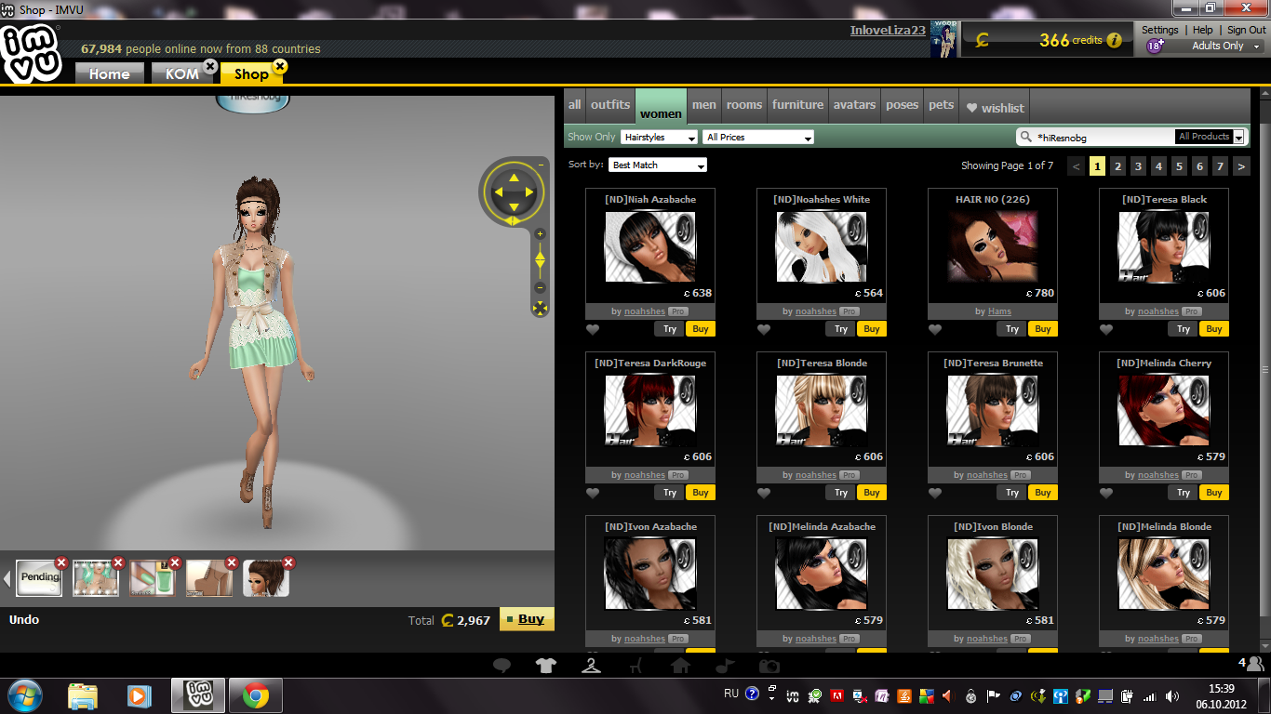Switch to the avatars category tab
This screenshot has height=714, width=1271.
(x=854, y=105)
